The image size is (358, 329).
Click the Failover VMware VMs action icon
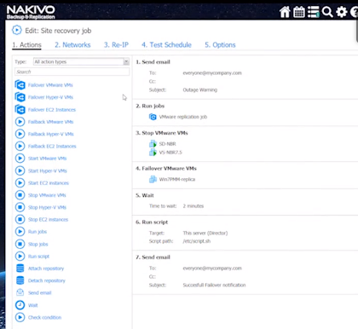click(x=20, y=85)
